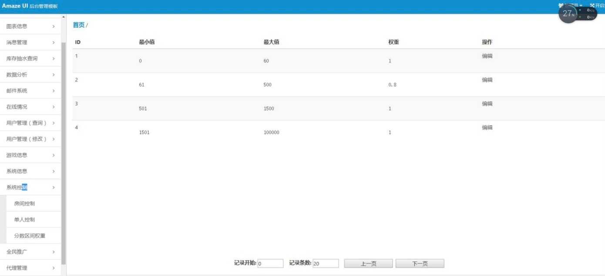Viewport: 605px width, 276px height.
Task: Click the chevron on 邮件系统 row
Action: pos(54,91)
